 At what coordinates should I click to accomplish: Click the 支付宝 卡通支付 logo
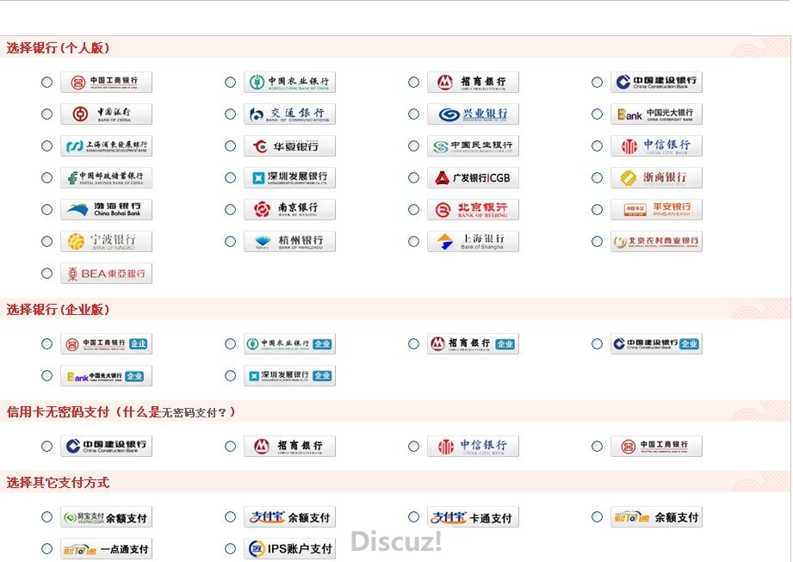click(473, 516)
